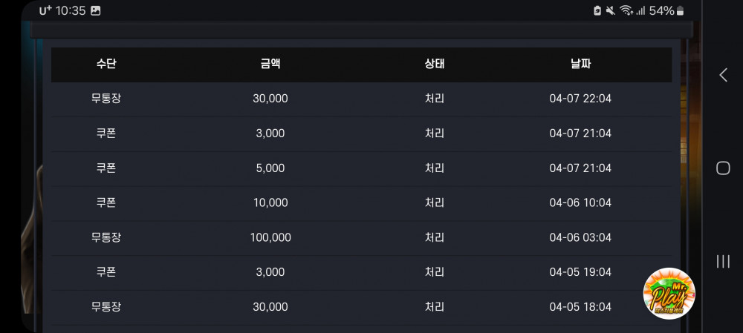This screenshot has width=743, height=333.
Task: Select the 쿠폰 10,000 row
Action: (x=362, y=203)
